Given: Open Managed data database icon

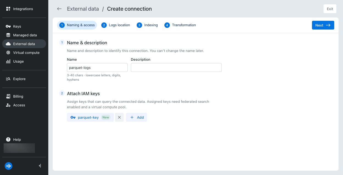Looking at the screenshot, I should pos(8,35).
